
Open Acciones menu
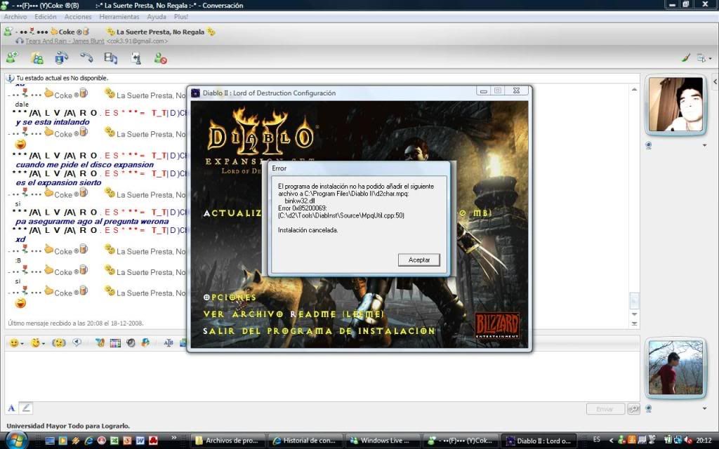click(78, 17)
